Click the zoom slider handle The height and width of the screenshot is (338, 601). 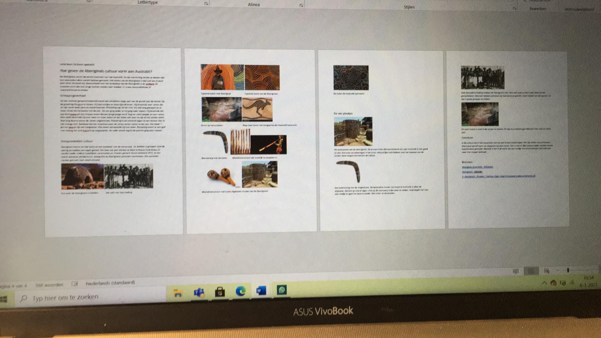click(x=568, y=270)
